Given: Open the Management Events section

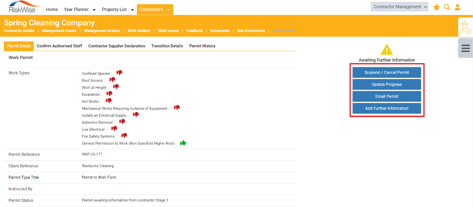Looking at the screenshot, I should (59, 31).
